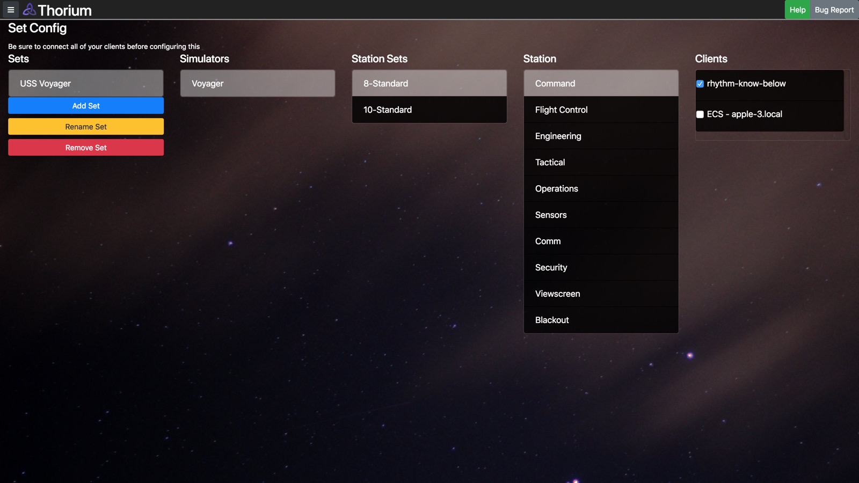This screenshot has height=483, width=859.
Task: Add a new set
Action: click(x=86, y=106)
